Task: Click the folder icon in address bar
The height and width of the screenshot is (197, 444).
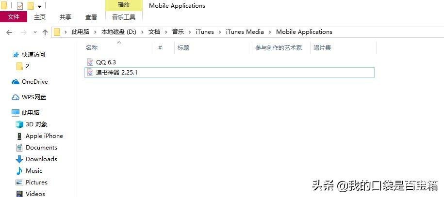Action: [x=57, y=32]
